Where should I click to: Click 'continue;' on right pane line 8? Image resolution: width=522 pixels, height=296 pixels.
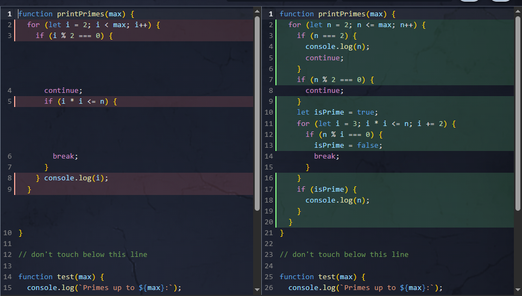click(x=325, y=91)
